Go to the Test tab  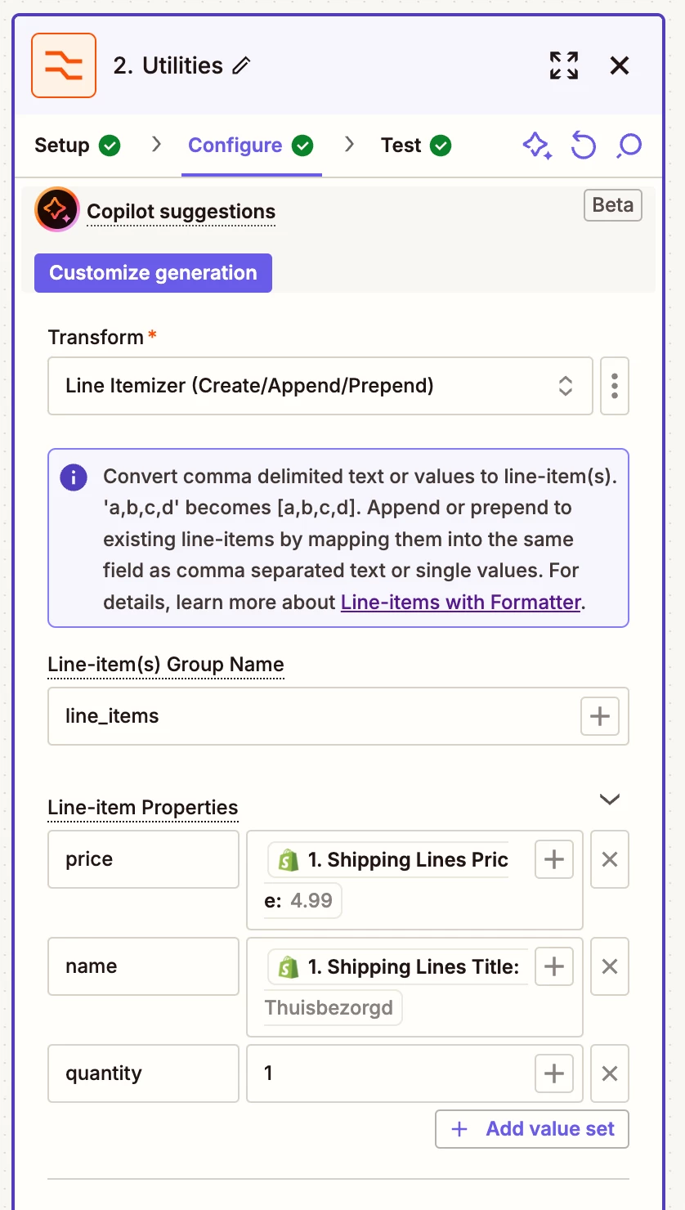(x=416, y=146)
